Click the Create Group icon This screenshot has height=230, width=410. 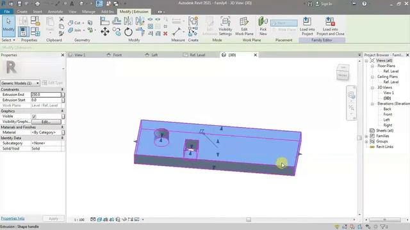[x=193, y=21]
